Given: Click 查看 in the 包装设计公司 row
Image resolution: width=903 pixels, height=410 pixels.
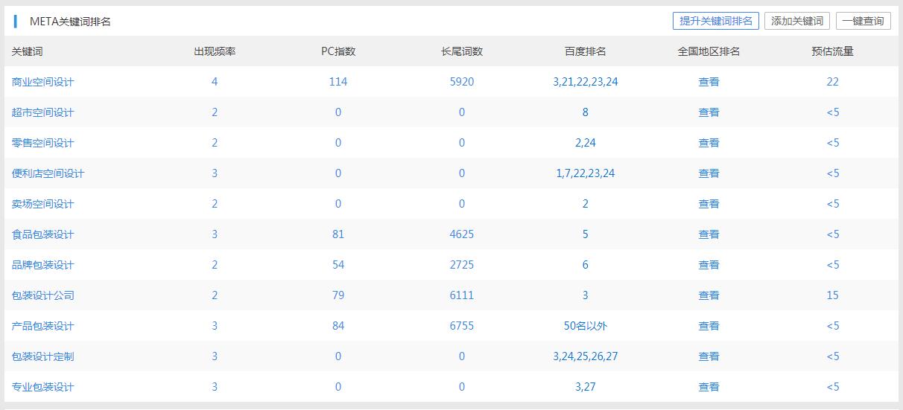Looking at the screenshot, I should (709, 295).
